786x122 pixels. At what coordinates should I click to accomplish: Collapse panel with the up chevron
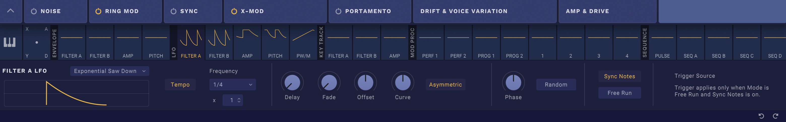click(x=11, y=11)
